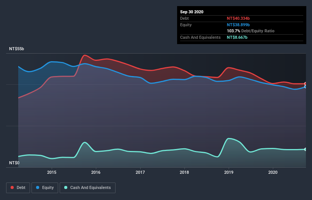Click the 103.7% Debt/Equity Ratio text

click(x=250, y=31)
